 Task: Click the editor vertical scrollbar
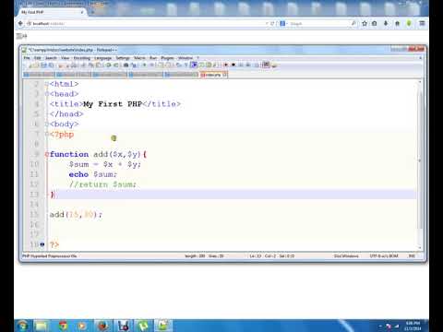pos(420,160)
